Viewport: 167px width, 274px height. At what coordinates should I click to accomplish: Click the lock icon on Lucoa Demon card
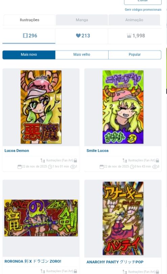pyautogui.click(x=75, y=160)
